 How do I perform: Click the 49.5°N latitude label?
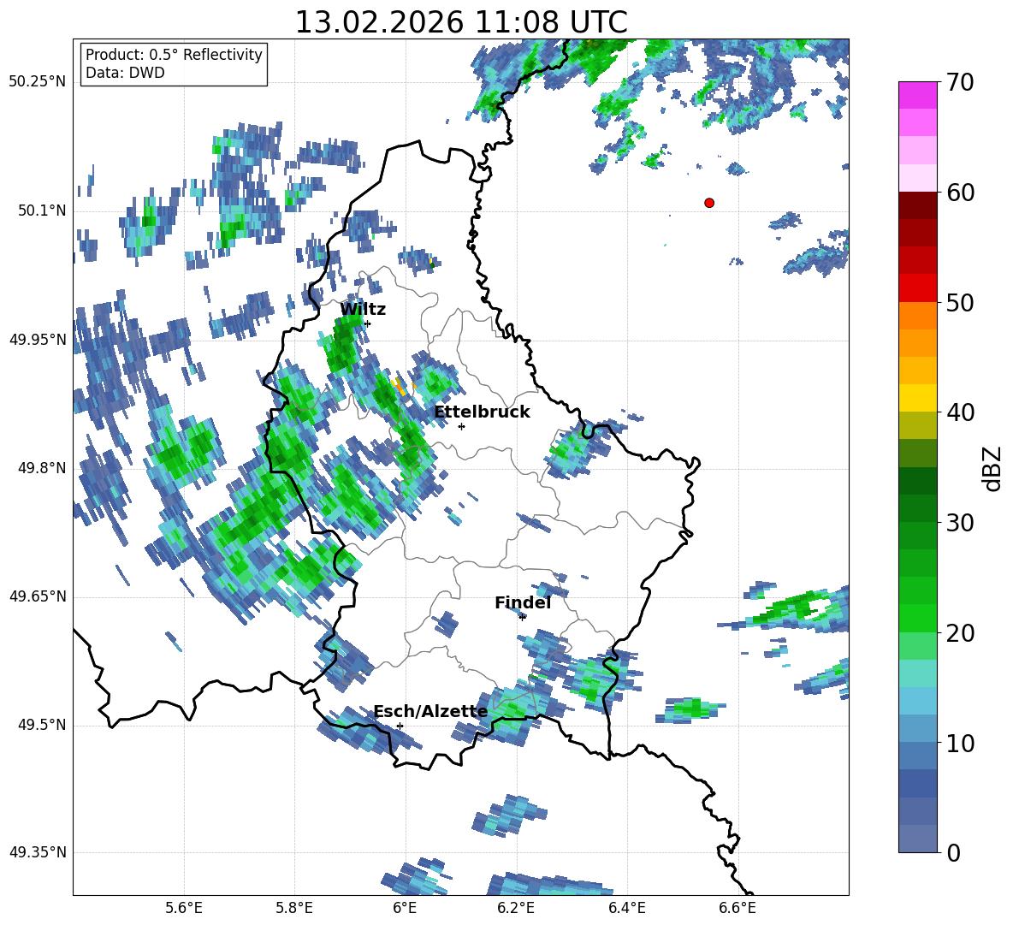pos(43,725)
